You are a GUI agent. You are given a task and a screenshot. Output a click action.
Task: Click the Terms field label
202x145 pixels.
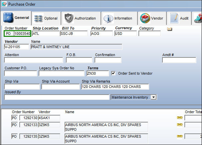coord(93,68)
